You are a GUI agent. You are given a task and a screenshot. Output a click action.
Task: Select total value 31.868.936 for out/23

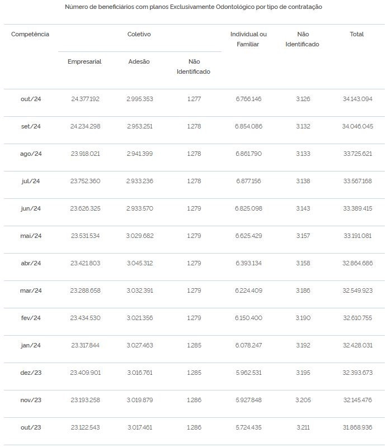point(357,427)
